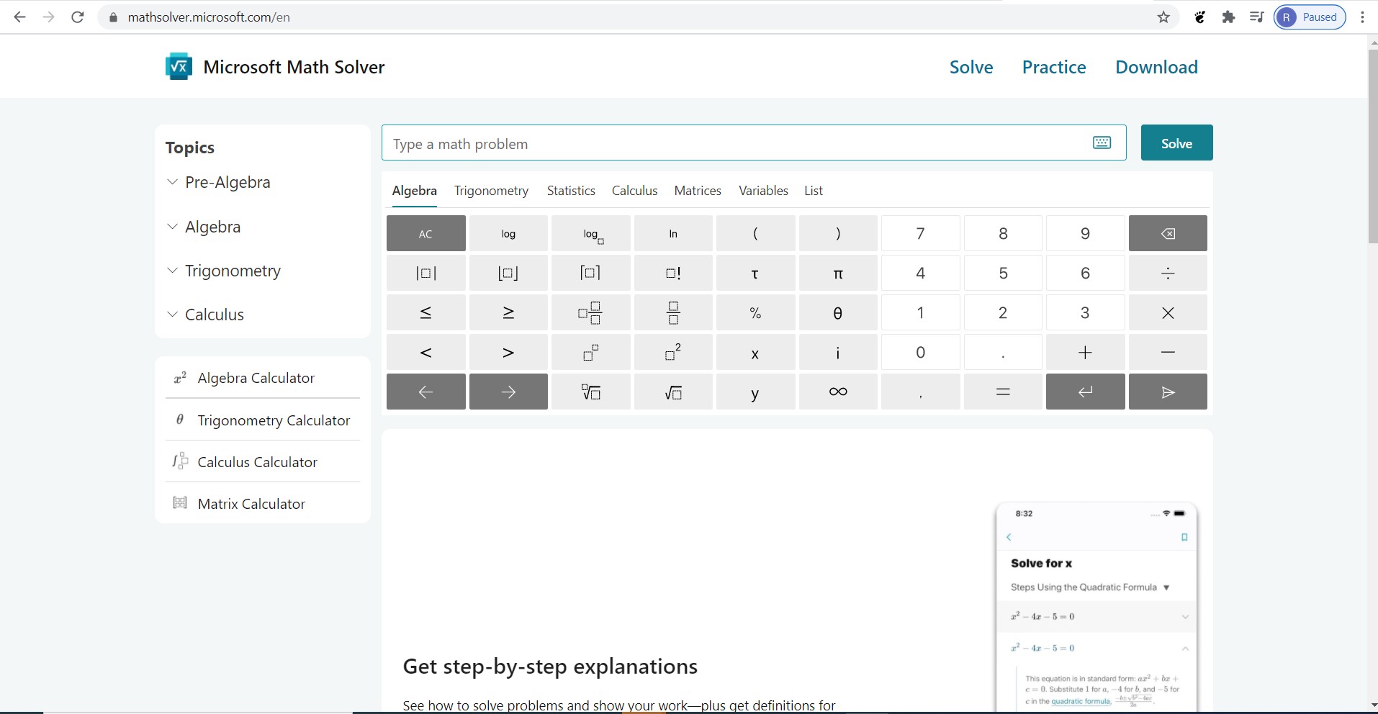1378x714 pixels.
Task: Select the nth root key
Action: [590, 392]
